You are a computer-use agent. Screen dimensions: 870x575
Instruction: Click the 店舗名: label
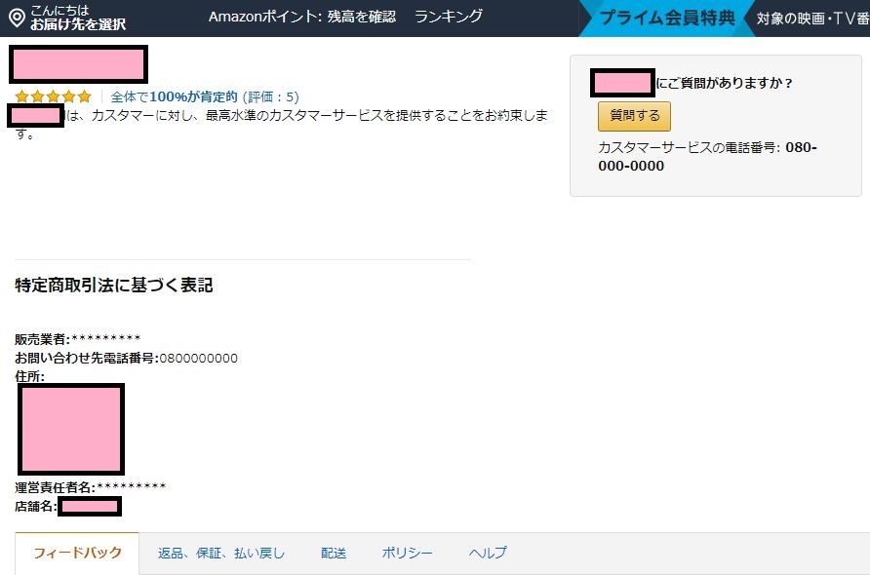pyautogui.click(x=35, y=506)
